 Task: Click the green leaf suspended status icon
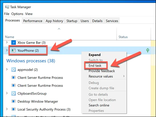click(x=148, y=51)
